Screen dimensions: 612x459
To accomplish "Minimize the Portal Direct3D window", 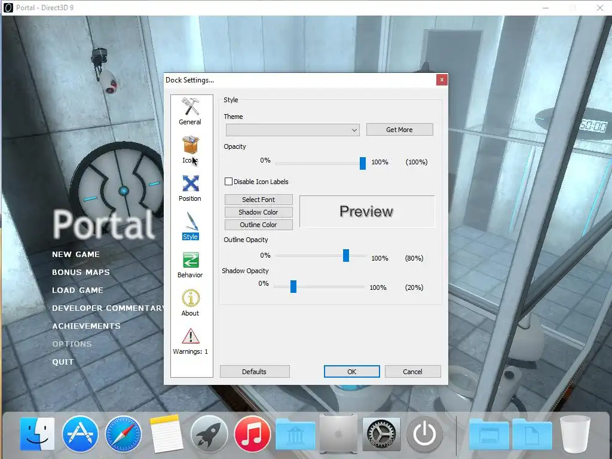I will [x=546, y=8].
